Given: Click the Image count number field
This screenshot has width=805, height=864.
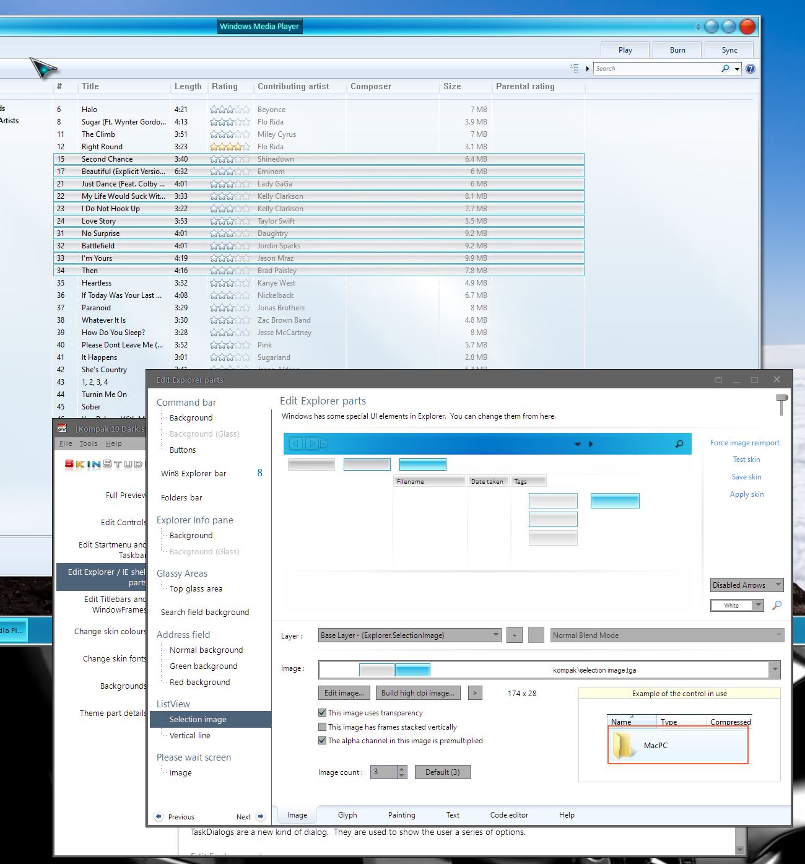Looking at the screenshot, I should coord(384,772).
